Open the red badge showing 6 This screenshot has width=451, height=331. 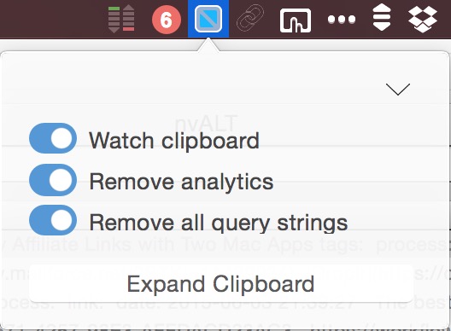167,20
